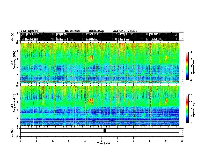Click the "-7" label on ch.2 color bar

191,123
